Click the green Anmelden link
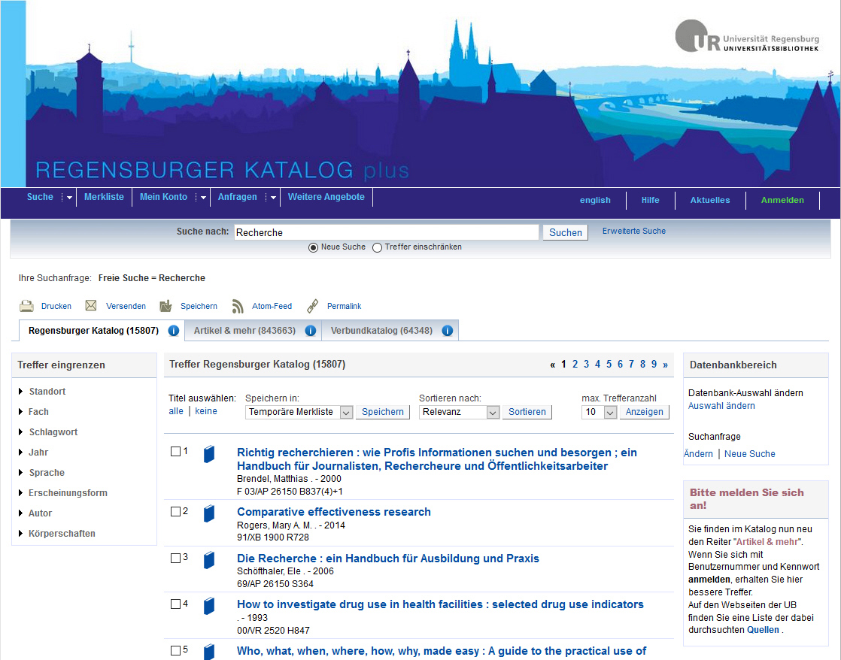841x660 pixels. point(782,200)
